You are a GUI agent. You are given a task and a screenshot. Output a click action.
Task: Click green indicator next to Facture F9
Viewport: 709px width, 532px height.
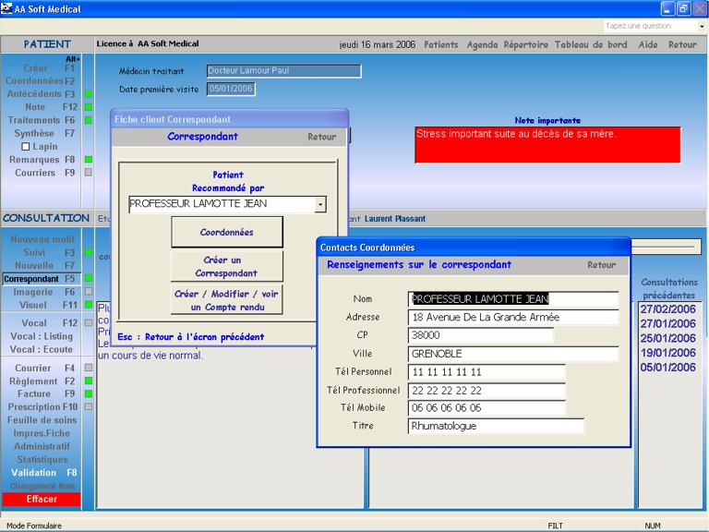tap(89, 393)
